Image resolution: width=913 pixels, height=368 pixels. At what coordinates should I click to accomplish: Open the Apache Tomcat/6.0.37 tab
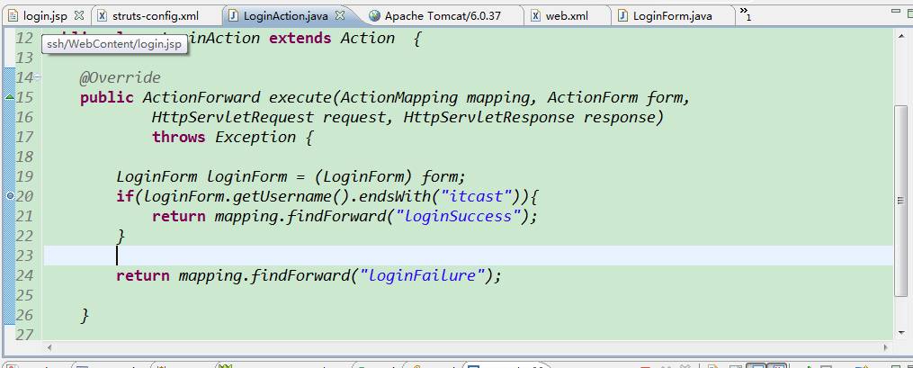pyautogui.click(x=444, y=16)
